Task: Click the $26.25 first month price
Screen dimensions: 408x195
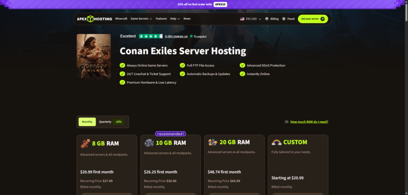Action: pyautogui.click(x=161, y=172)
